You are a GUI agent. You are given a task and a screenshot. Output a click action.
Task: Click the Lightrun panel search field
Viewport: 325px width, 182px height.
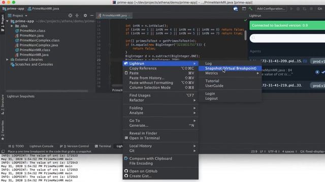(287, 38)
